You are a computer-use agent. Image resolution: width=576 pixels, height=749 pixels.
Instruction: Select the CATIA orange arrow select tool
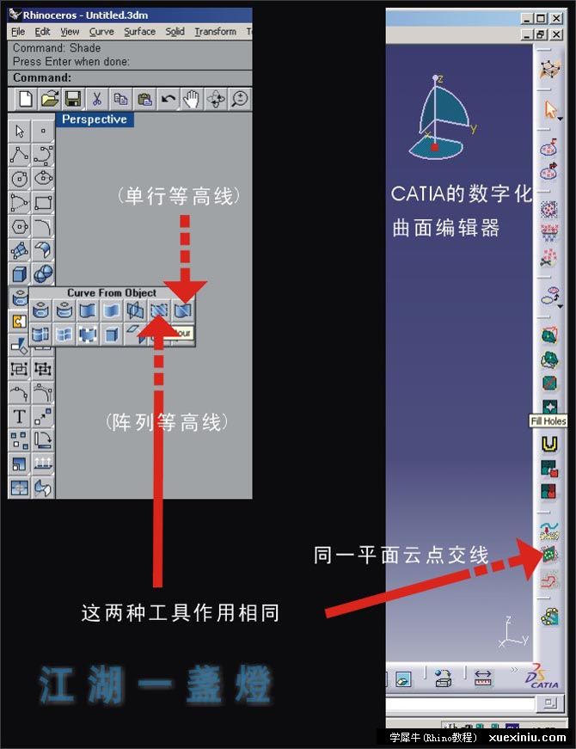pos(550,109)
